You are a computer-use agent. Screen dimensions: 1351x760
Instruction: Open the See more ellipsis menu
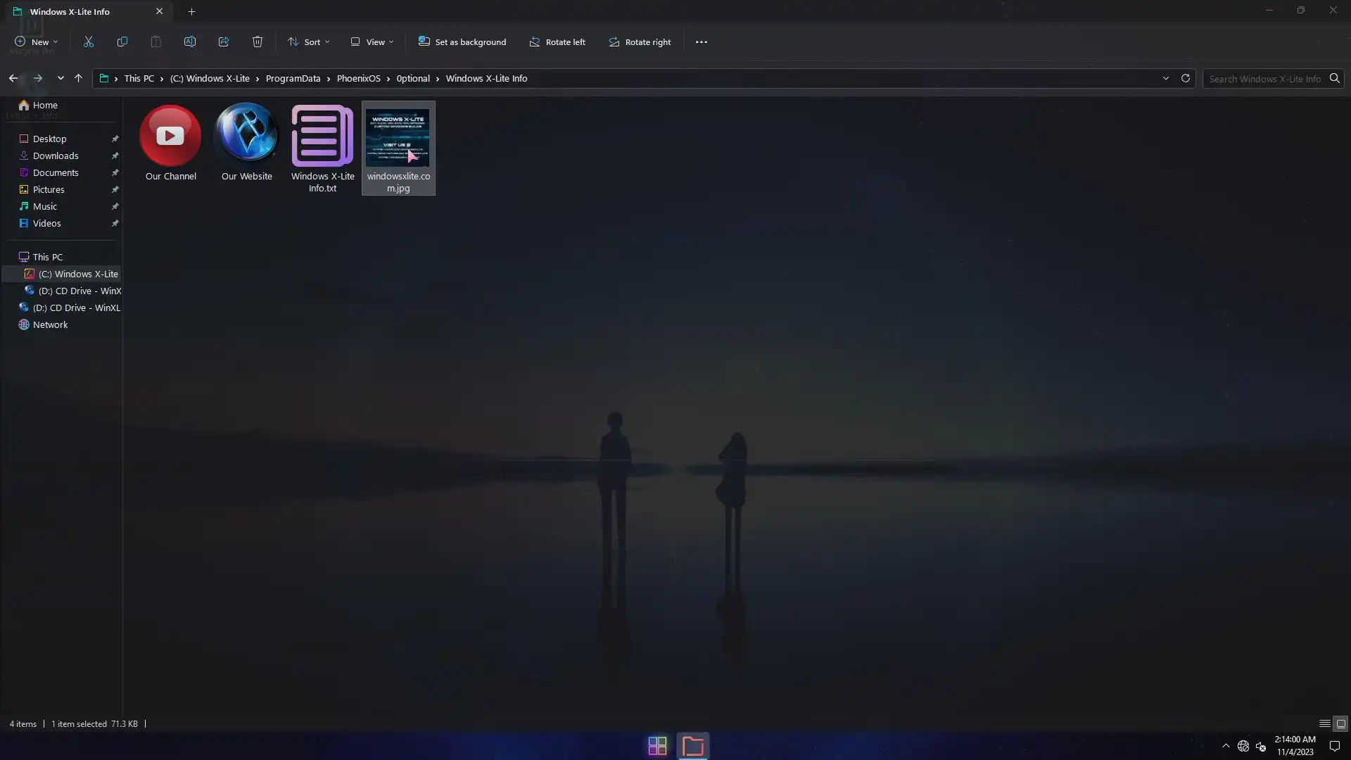701,42
